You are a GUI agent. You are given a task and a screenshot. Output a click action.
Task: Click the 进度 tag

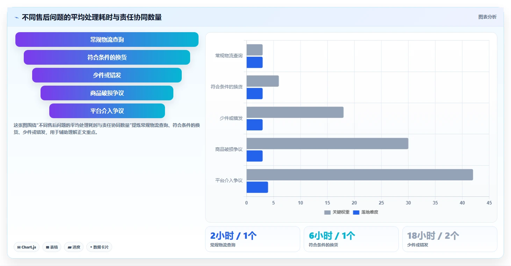(74, 247)
